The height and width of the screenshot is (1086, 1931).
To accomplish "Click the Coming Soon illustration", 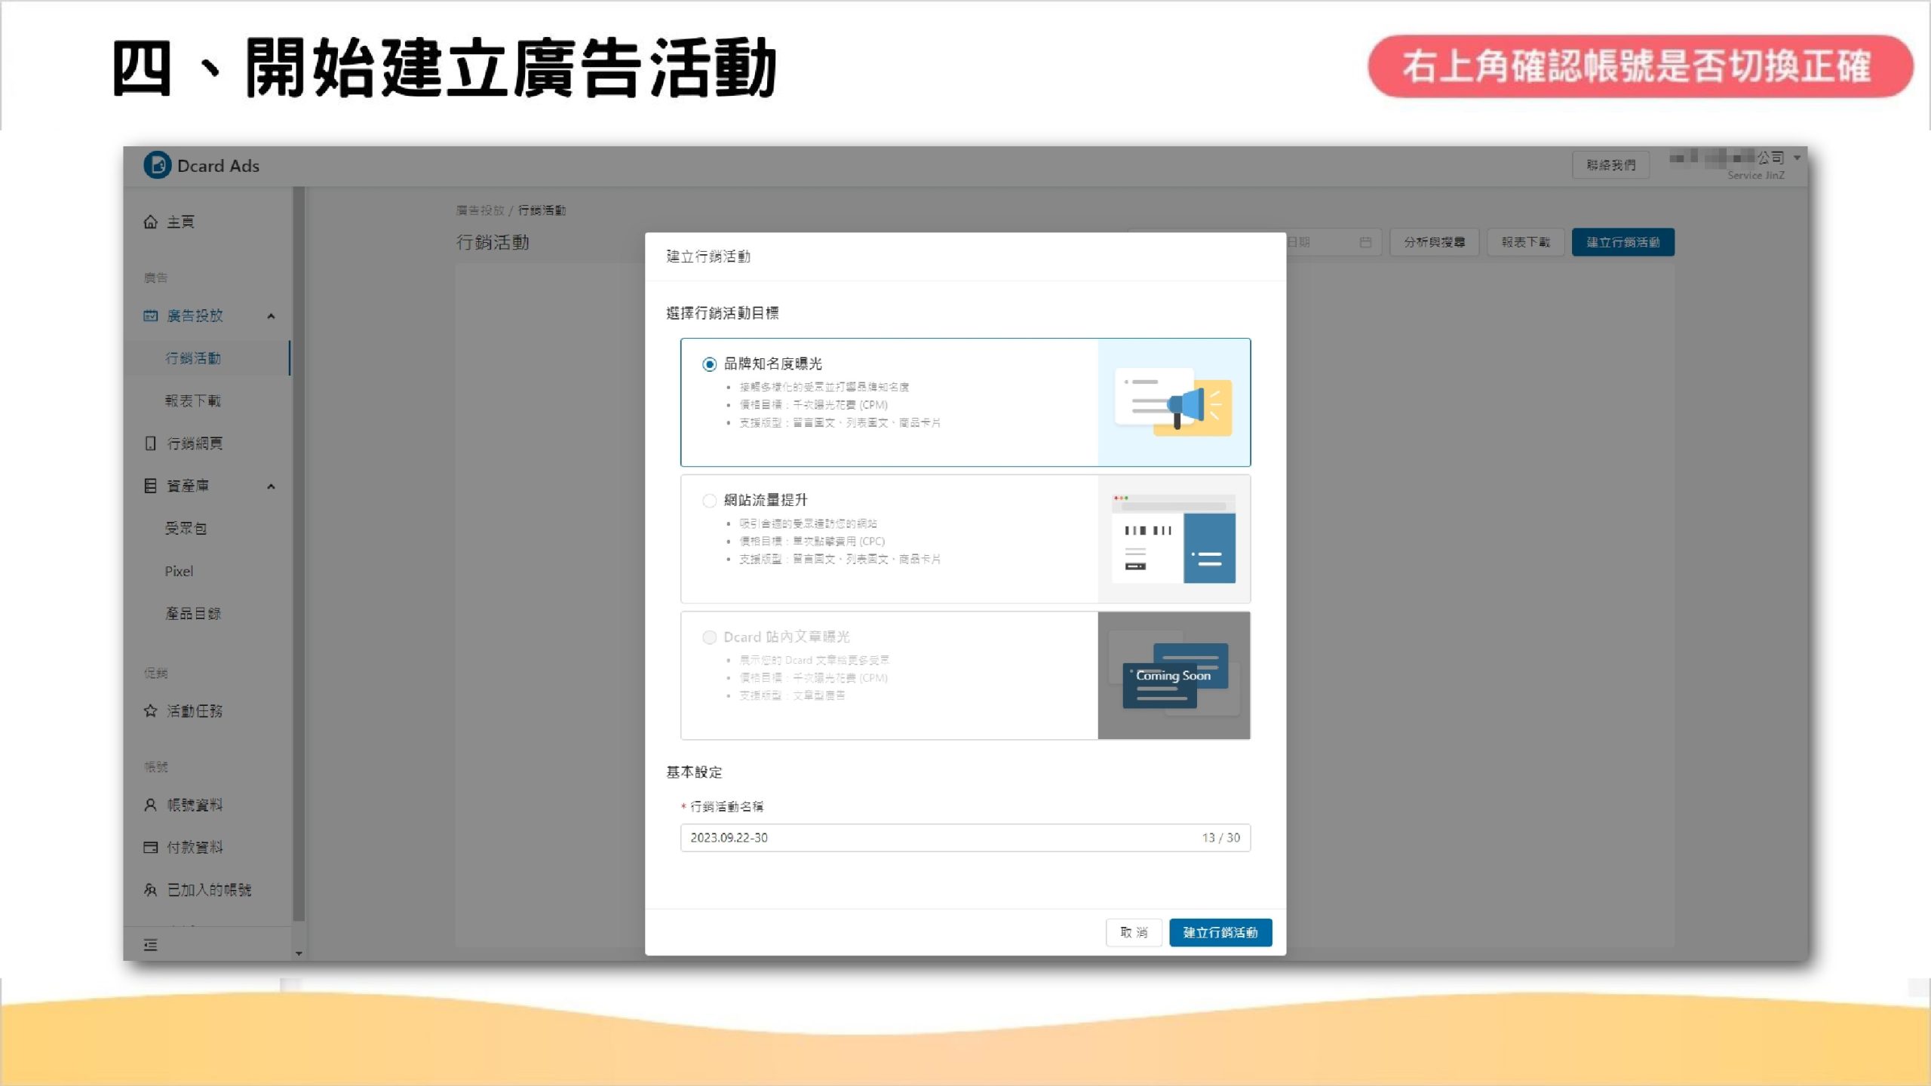I will click(1173, 675).
